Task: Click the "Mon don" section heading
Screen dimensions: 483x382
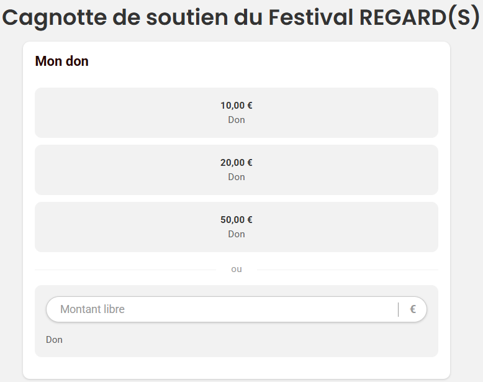Action: (62, 61)
